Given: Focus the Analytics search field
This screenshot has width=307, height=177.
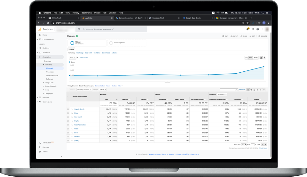Looking at the screenshot, I should tap(111, 29).
